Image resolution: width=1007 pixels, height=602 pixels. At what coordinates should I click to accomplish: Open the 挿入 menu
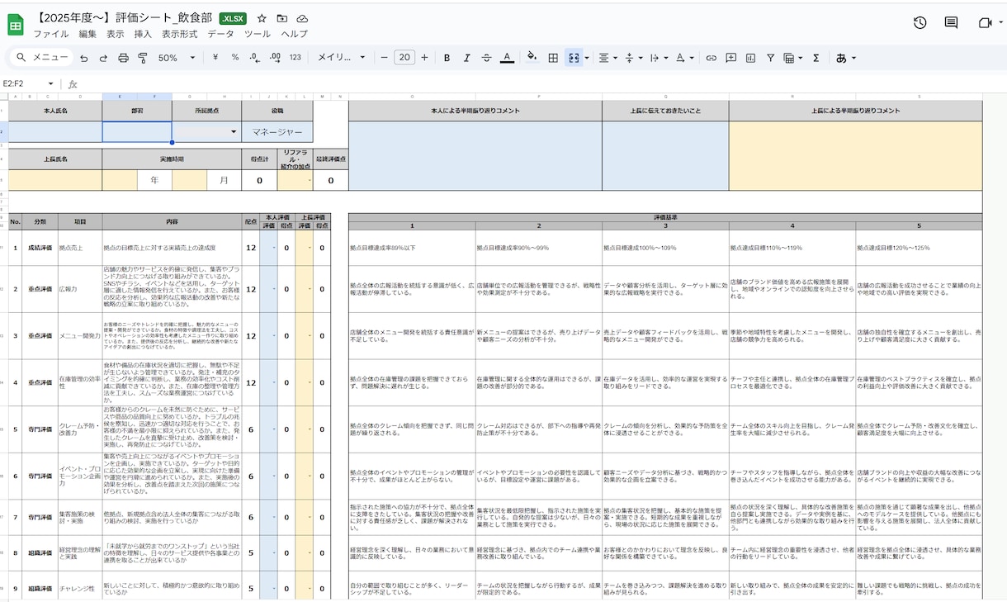[143, 34]
